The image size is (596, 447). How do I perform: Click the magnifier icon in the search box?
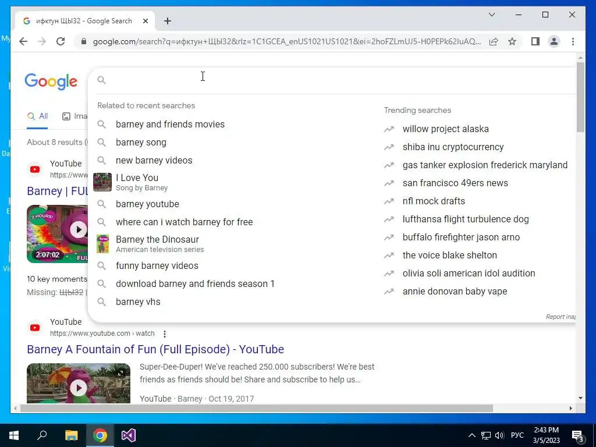point(101,80)
